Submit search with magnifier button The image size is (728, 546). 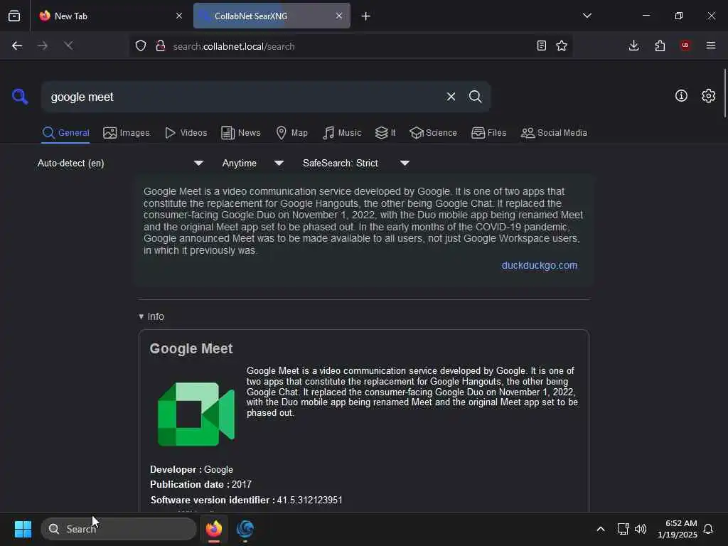tap(475, 97)
